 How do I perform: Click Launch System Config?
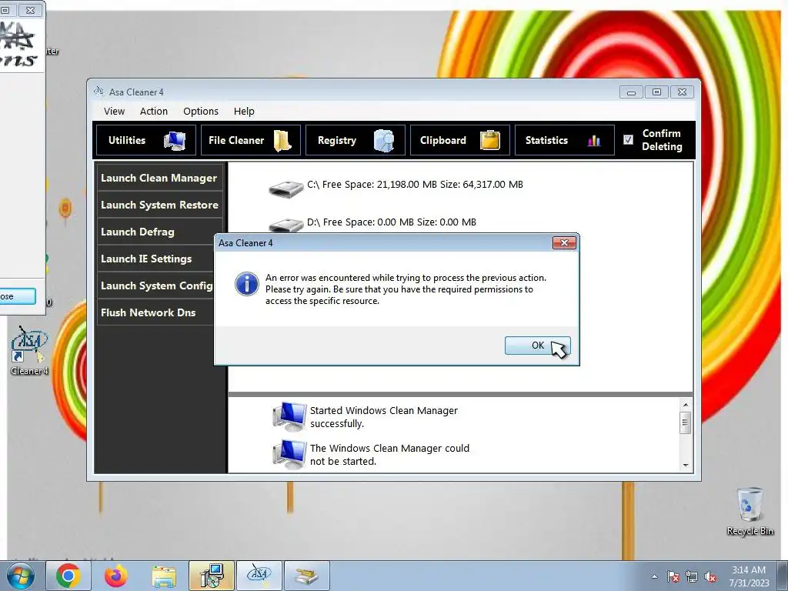point(155,285)
